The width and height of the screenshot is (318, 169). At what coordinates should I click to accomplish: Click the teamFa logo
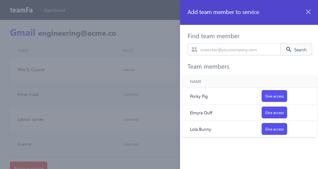(x=21, y=10)
